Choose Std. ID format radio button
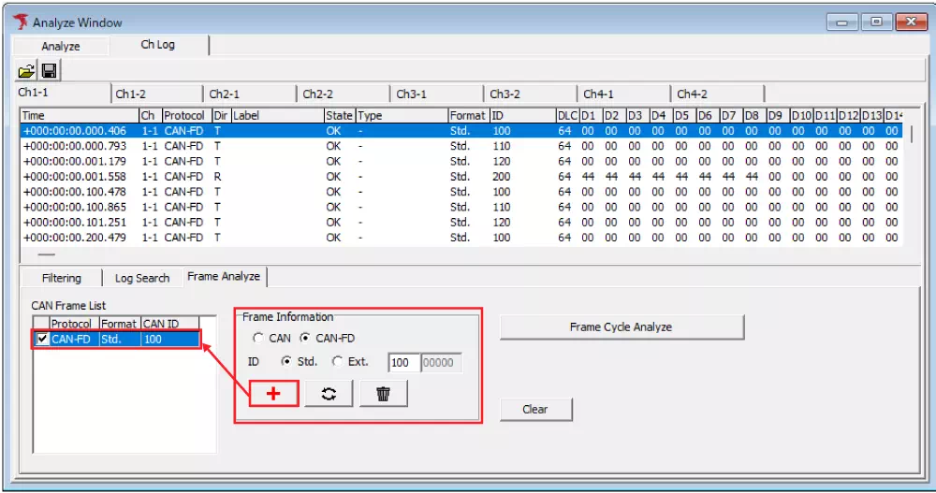 pos(286,361)
